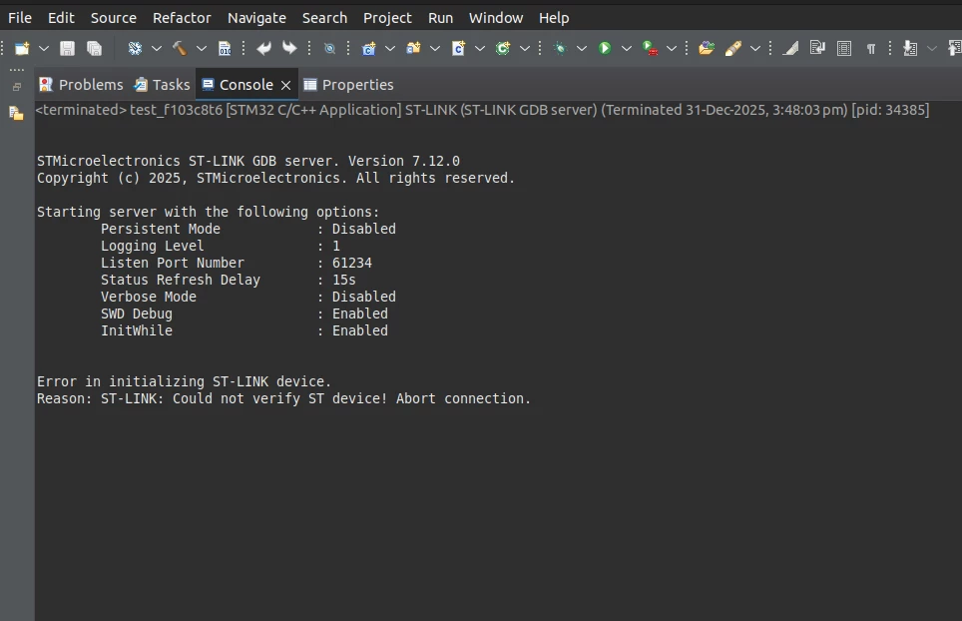Open the Project menu

(387, 18)
